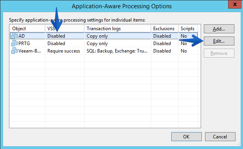Sort by the Scripts column header

(x=188, y=29)
